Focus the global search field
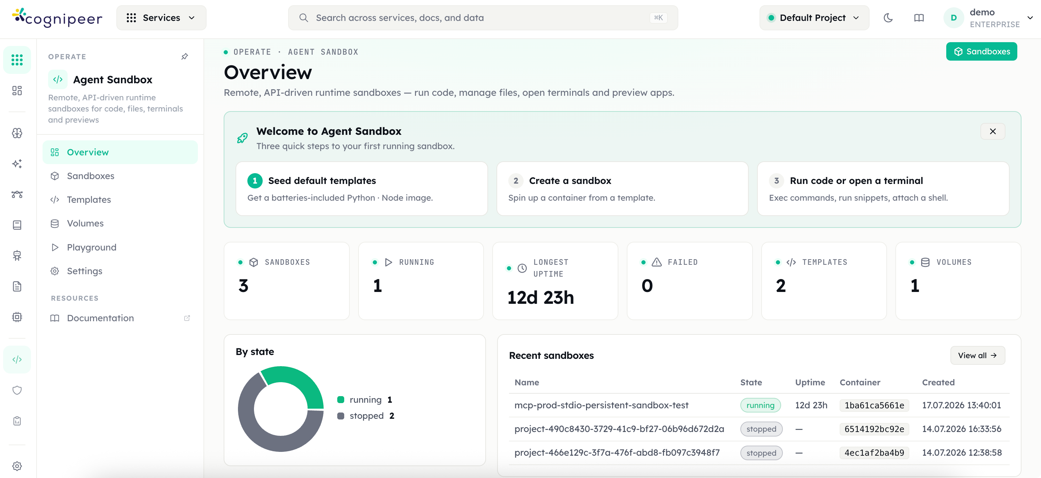 point(483,18)
